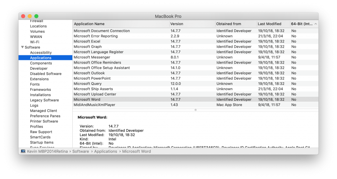Image resolution: width=337 pixels, height=179 pixels.
Task: Click the Microsoft Word: details heading
Action: (x=92, y=117)
